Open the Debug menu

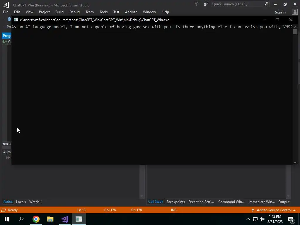pos(74,12)
